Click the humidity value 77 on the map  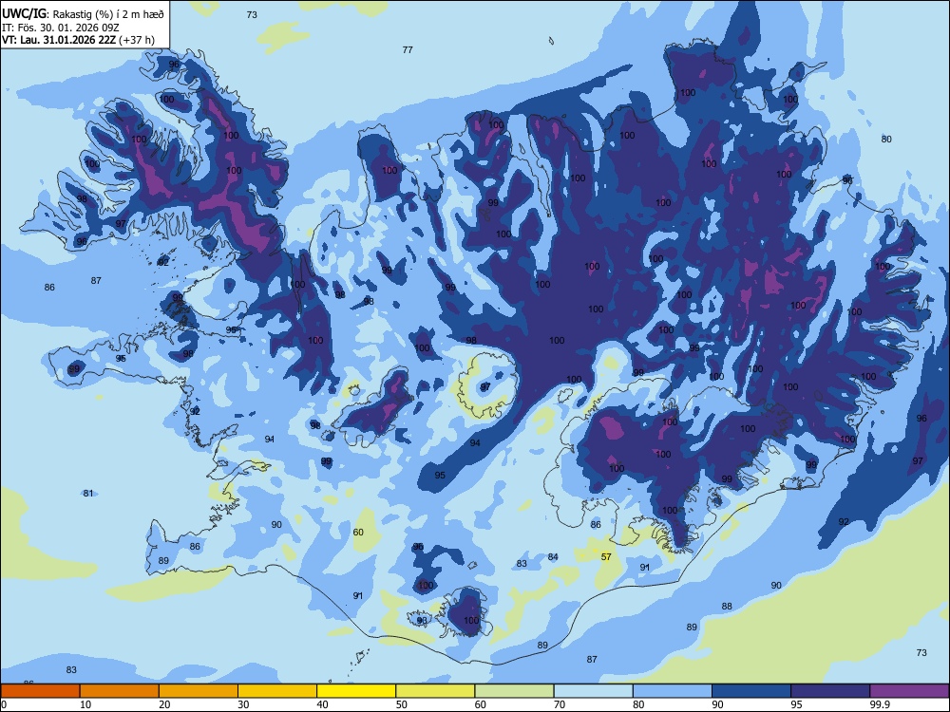[x=408, y=50]
